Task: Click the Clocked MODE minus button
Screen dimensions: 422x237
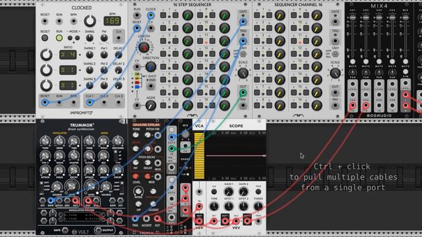Action: [x=70, y=38]
